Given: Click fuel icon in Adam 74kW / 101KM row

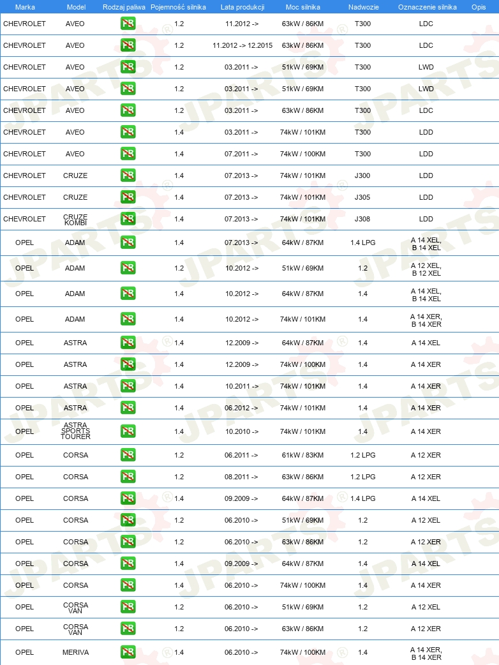Looking at the screenshot, I should (x=128, y=319).
